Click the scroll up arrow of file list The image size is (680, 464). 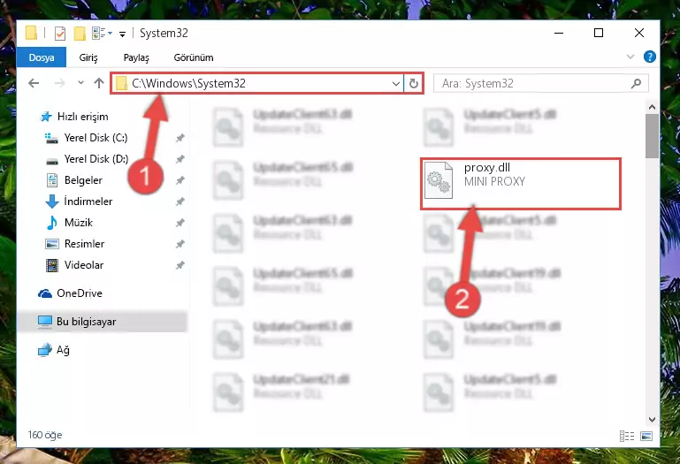[652, 107]
